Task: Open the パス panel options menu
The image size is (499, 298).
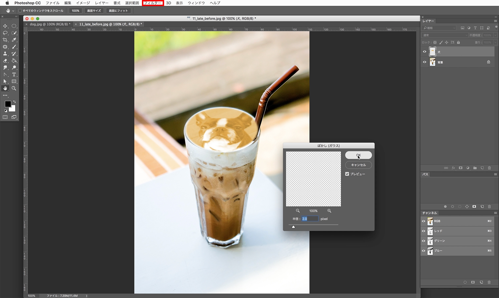Action: click(x=495, y=174)
